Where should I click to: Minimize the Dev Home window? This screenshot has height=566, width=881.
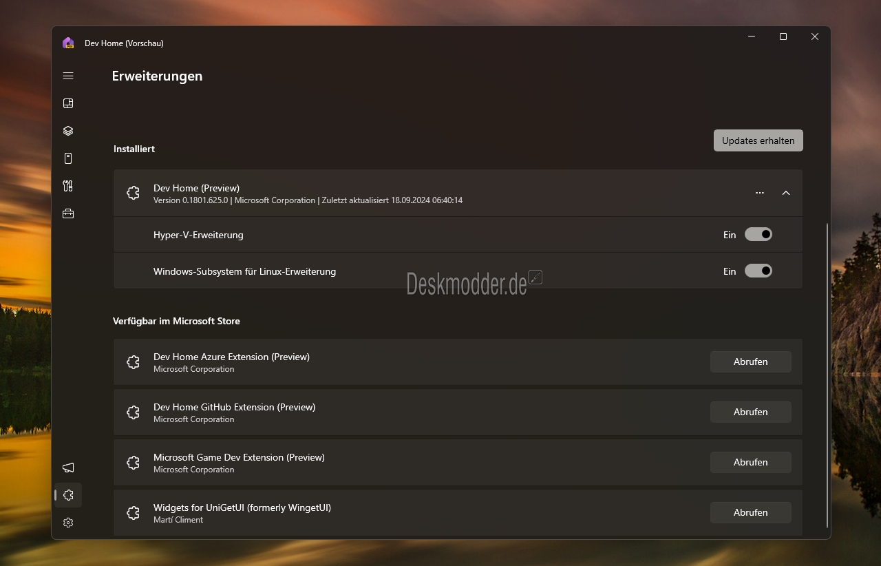tap(752, 36)
